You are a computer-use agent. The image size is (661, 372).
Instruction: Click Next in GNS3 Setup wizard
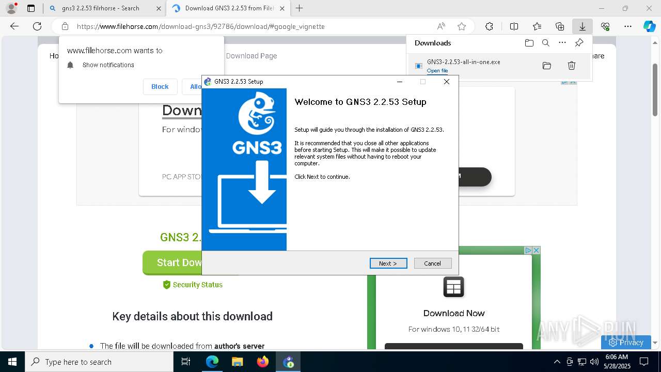[x=388, y=263]
